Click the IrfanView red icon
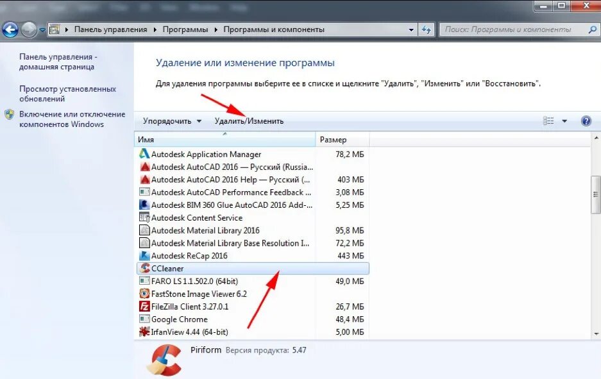Screen dimensions: 601x379 pyautogui.click(x=144, y=332)
